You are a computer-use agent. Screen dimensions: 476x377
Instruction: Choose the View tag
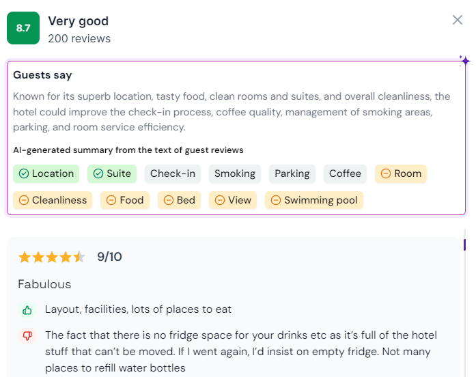click(x=233, y=200)
